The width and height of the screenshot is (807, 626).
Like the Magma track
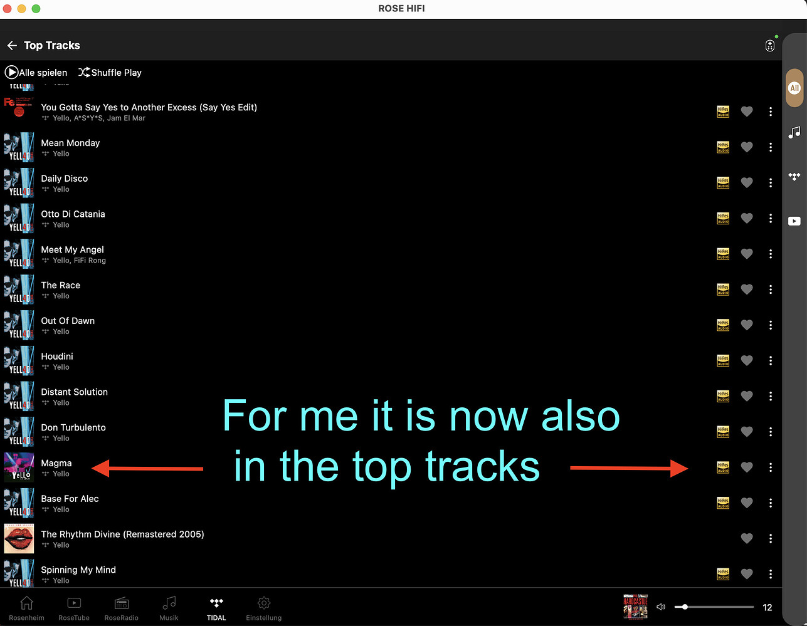point(747,467)
